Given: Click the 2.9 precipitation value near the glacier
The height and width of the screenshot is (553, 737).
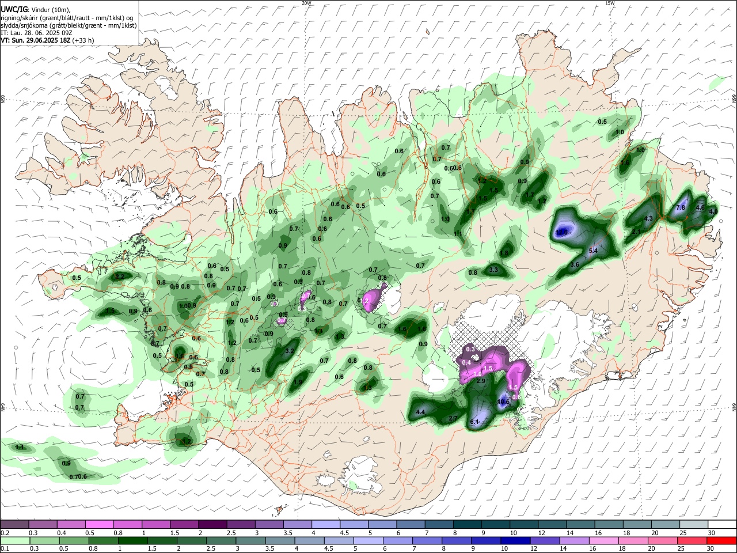Looking at the screenshot, I should (x=481, y=381).
